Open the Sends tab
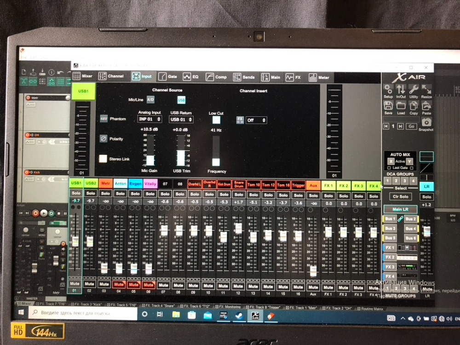 244,77
